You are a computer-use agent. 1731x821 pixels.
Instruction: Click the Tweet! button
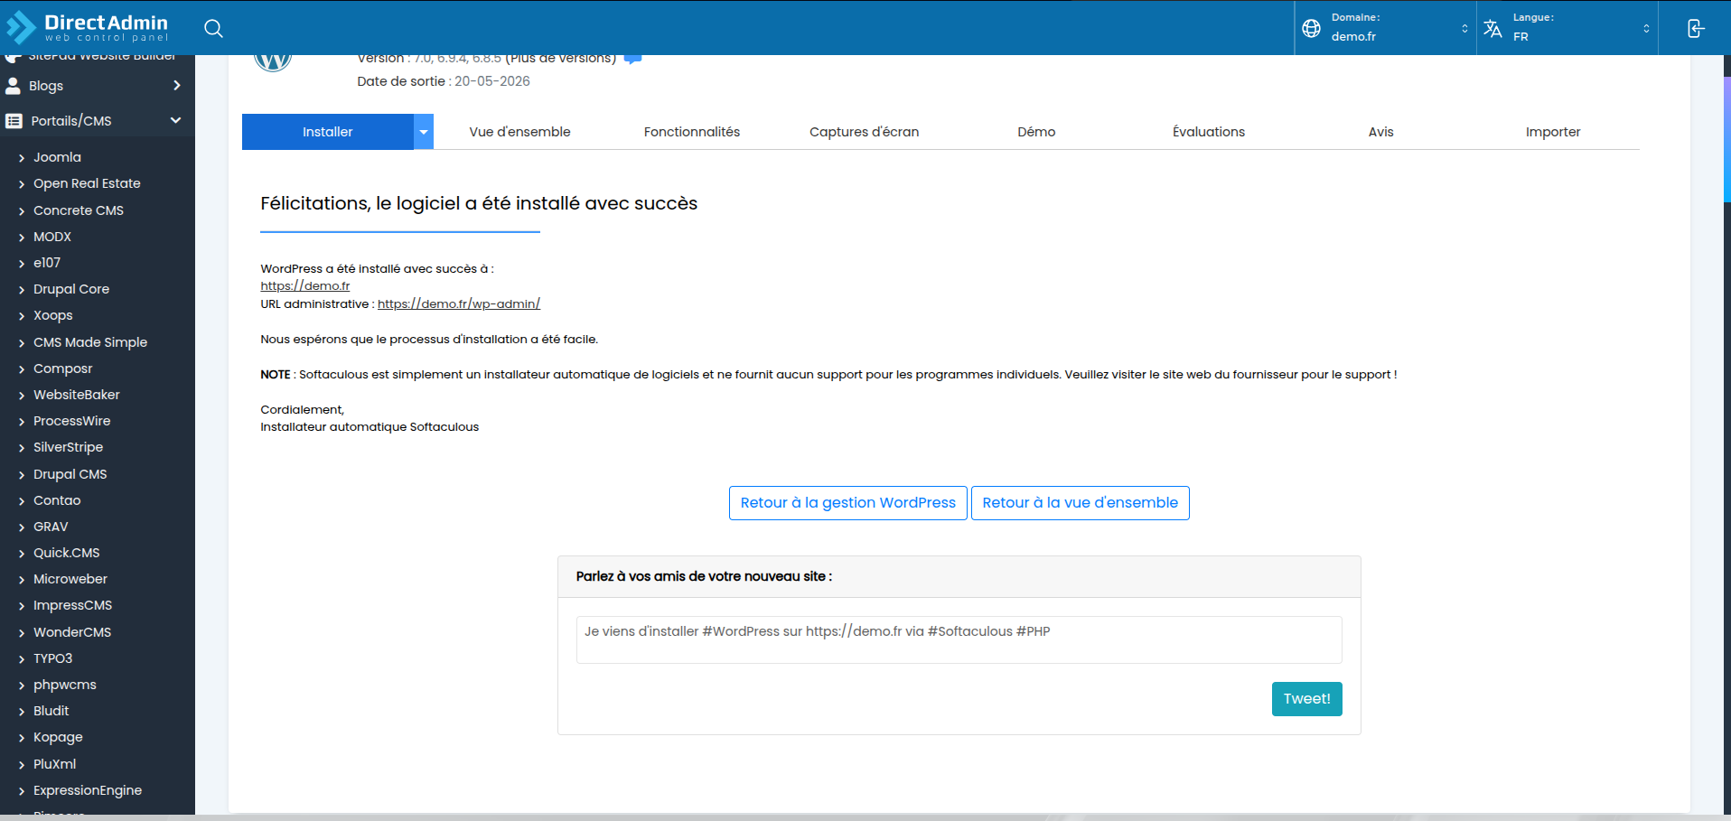pyautogui.click(x=1306, y=699)
